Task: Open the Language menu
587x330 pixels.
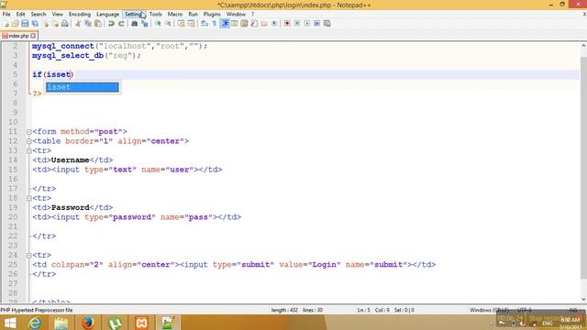Action: [x=108, y=15]
